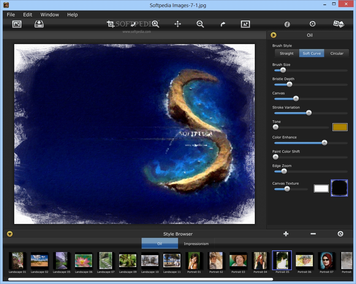Screen dimensions: 356x284
Task: Open the Window menu
Action: (50, 15)
